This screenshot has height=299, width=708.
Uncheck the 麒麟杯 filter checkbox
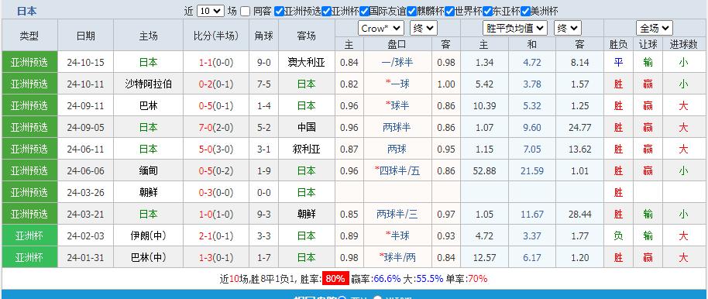click(x=411, y=12)
